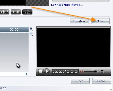
Task: Click the resize grip in window corner
Action: 111,90
